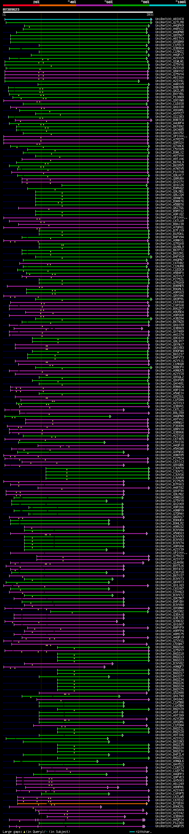Select label UniRef100_P36494
The height and width of the screenshot is (834, 189).
point(170,426)
